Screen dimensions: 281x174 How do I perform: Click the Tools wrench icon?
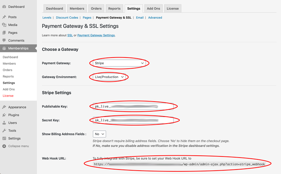[4, 131]
